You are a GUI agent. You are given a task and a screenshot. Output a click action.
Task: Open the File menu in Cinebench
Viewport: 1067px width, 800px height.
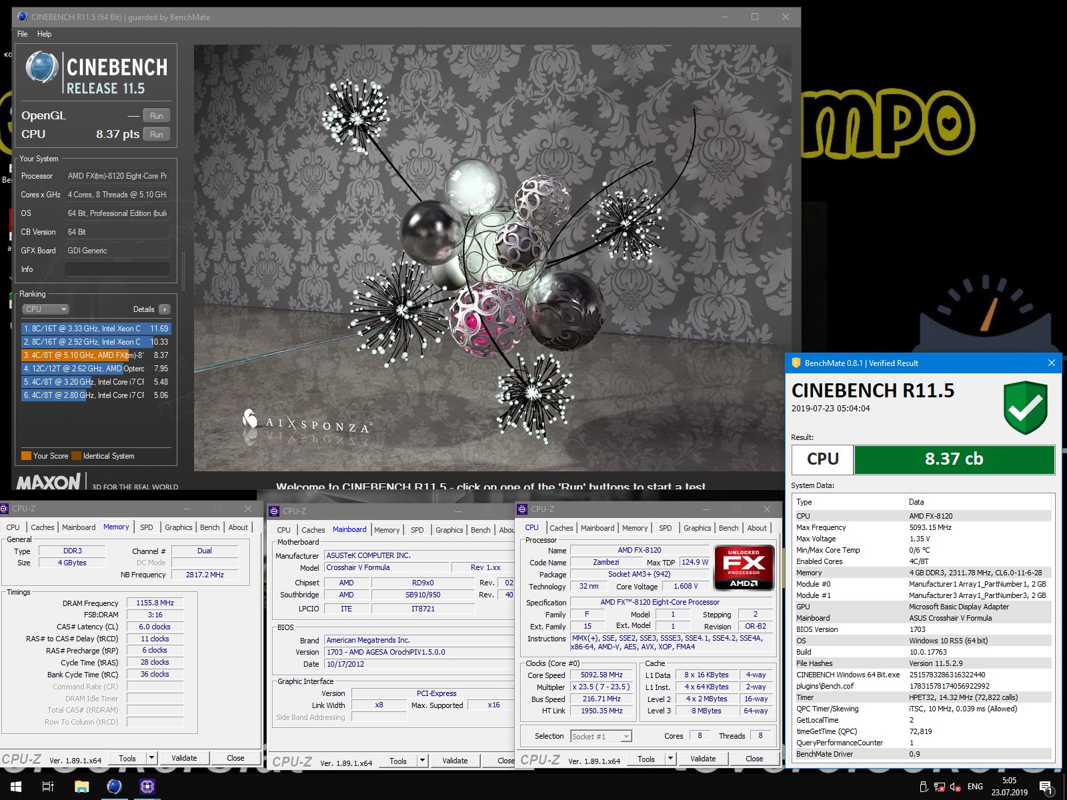tap(23, 34)
